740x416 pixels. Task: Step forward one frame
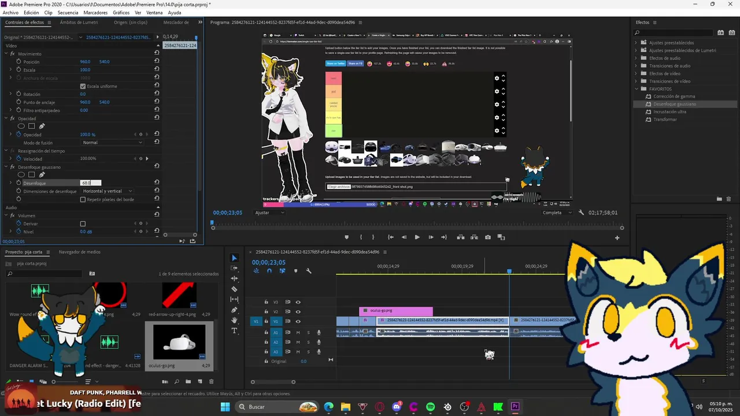point(431,237)
